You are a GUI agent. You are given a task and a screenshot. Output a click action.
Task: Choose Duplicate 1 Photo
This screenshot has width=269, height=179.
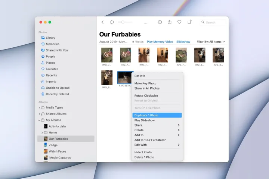pyautogui.click(x=157, y=115)
